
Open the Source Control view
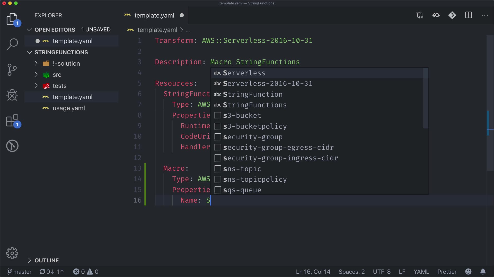point(12,70)
